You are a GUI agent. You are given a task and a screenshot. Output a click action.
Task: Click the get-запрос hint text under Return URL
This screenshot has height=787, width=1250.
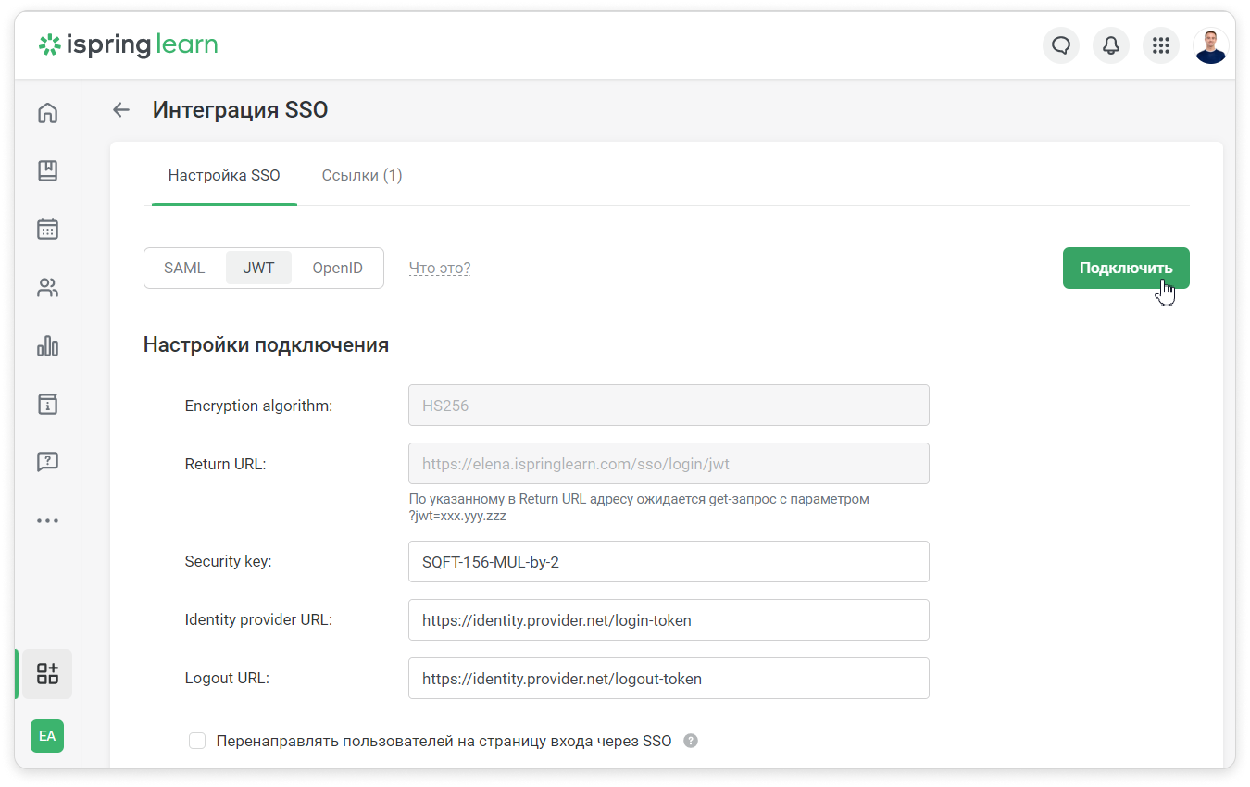(639, 507)
